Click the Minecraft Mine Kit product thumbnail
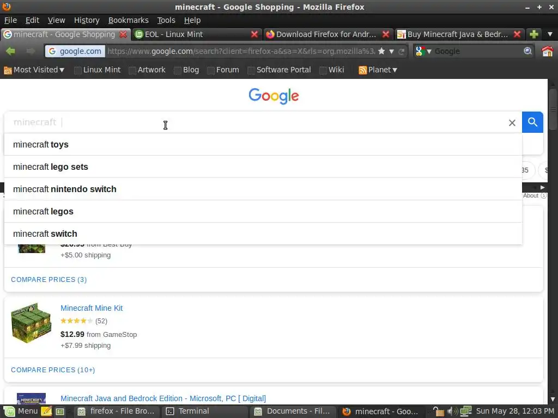 [x=31, y=323]
